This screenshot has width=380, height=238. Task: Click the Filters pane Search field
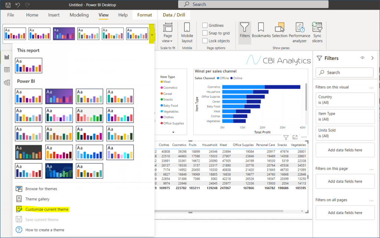344,72
